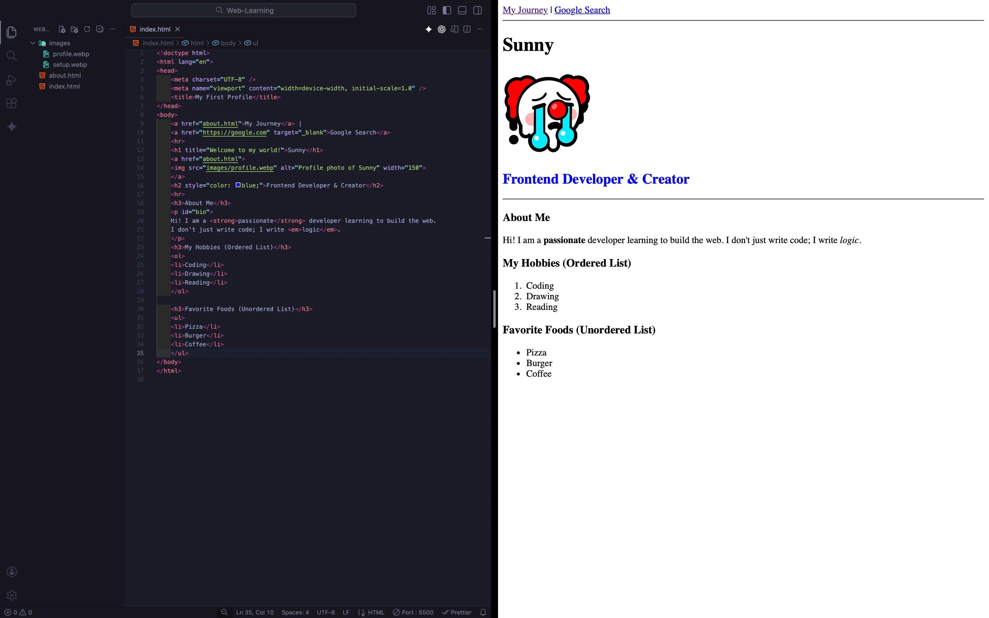Open the Extensions view
This screenshot has height=618, width=989.
11,103
